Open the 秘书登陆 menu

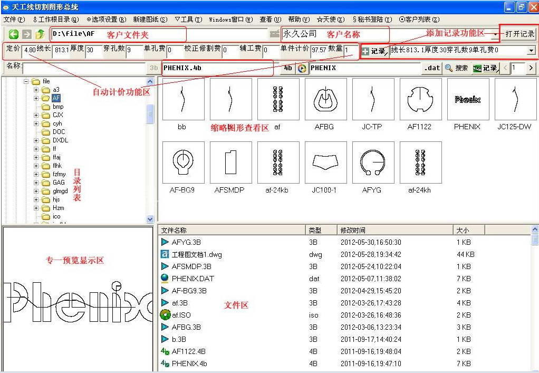[372, 19]
